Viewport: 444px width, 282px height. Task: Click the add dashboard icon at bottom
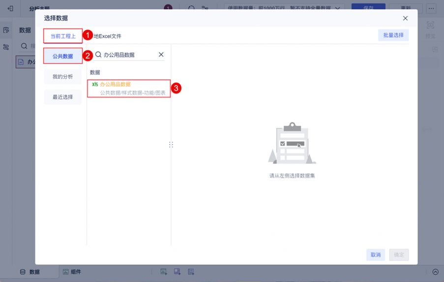[178, 272]
